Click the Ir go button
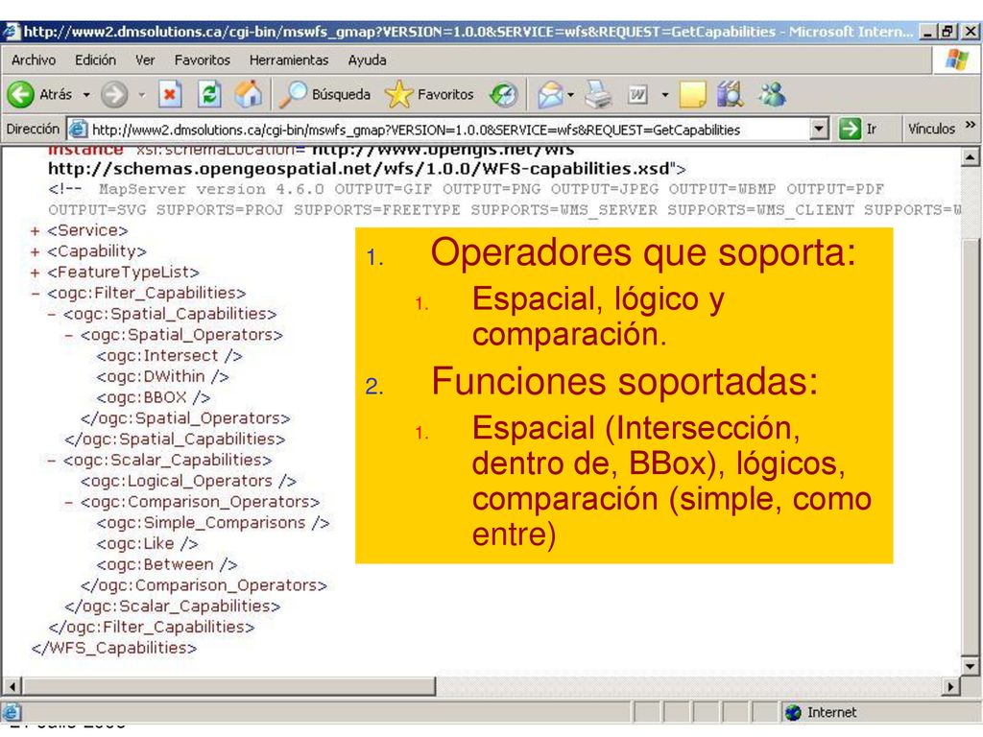The height and width of the screenshot is (737, 983). click(859, 130)
